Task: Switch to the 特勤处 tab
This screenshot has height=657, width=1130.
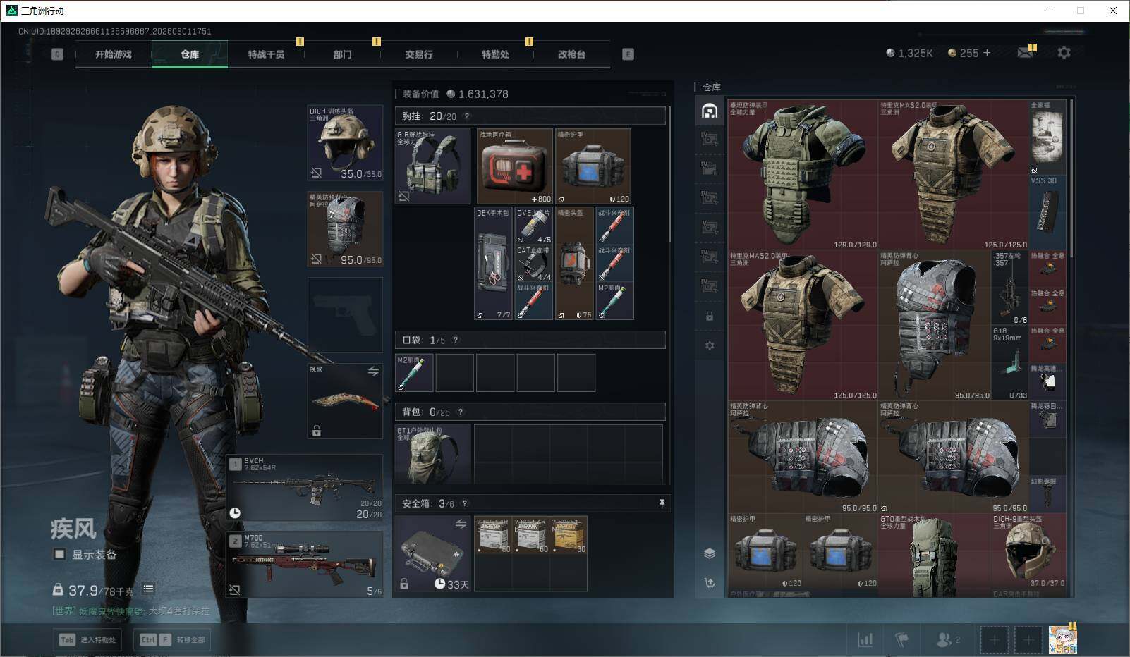Action: (495, 54)
